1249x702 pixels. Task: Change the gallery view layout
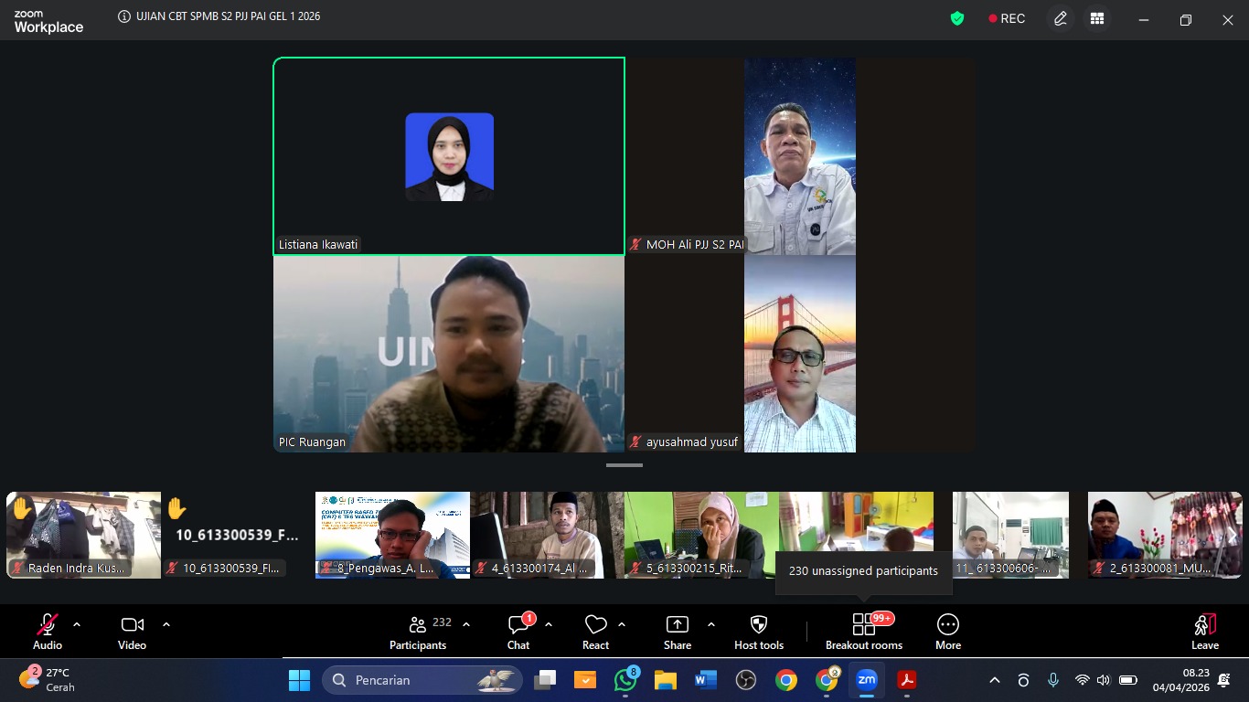click(1097, 18)
